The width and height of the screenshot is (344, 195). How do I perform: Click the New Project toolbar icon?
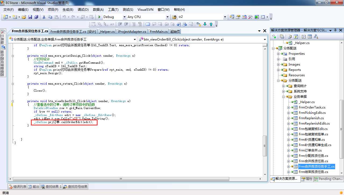6,17
